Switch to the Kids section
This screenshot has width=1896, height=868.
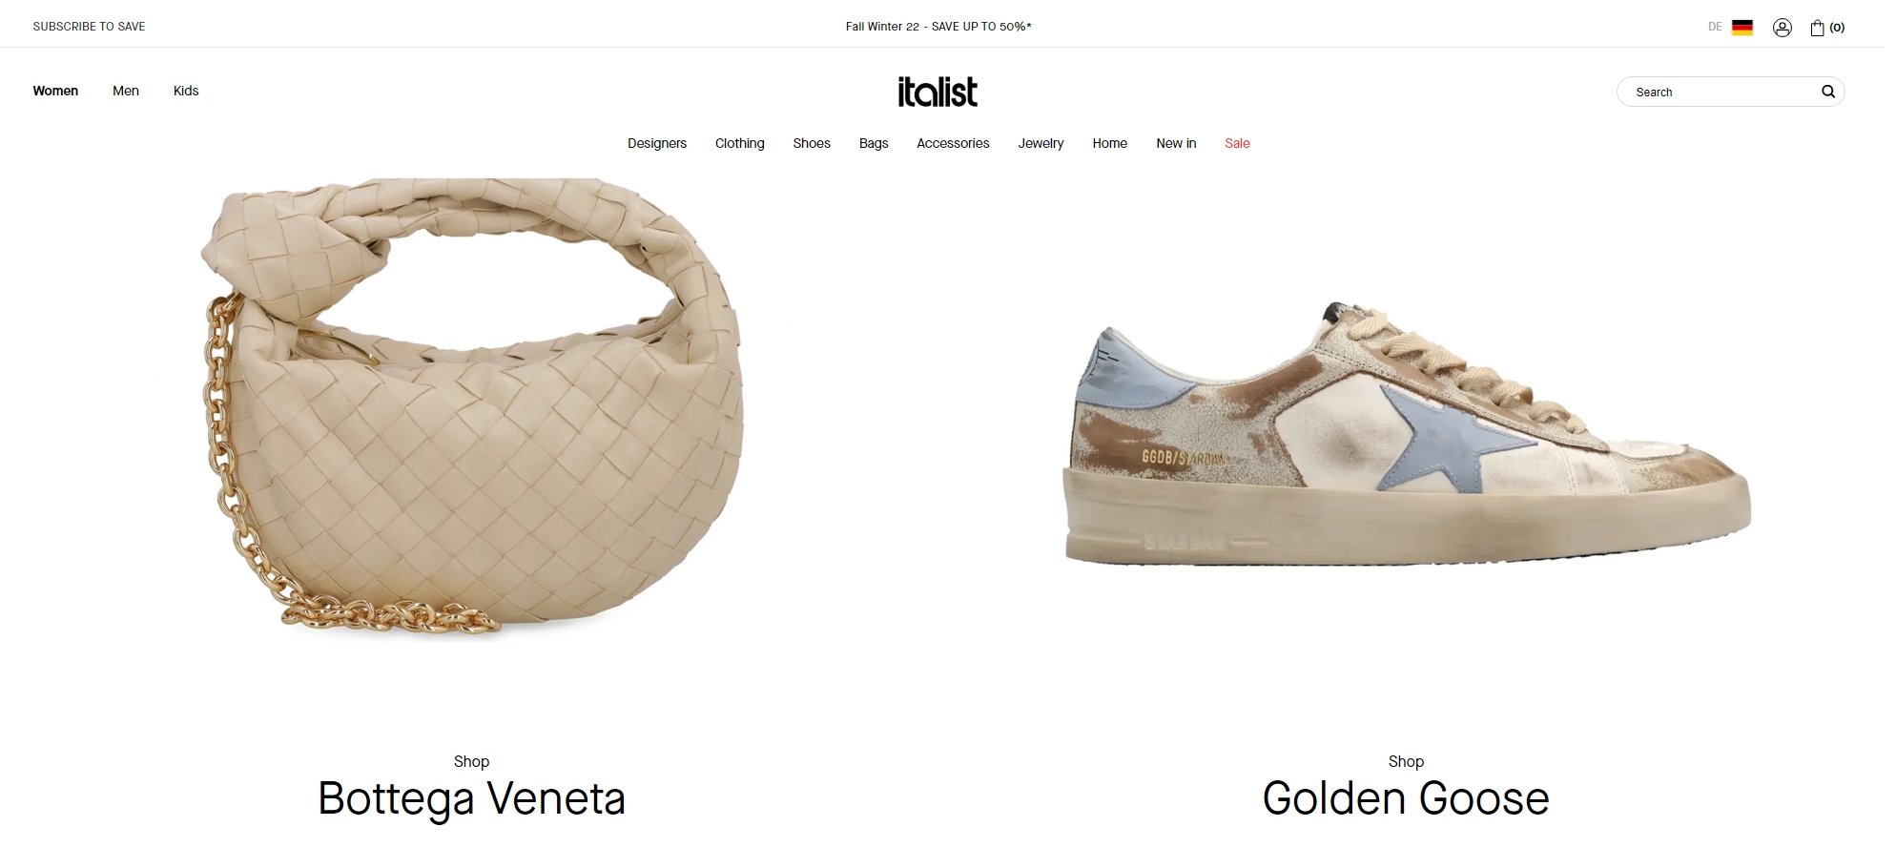(x=186, y=91)
